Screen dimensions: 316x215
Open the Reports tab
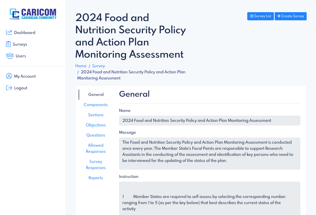(x=96, y=178)
